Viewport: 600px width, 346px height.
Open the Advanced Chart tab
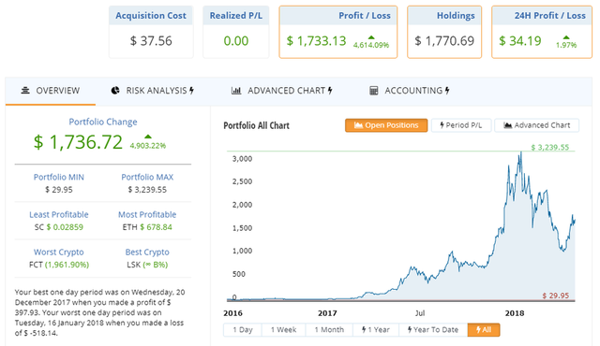coord(281,91)
